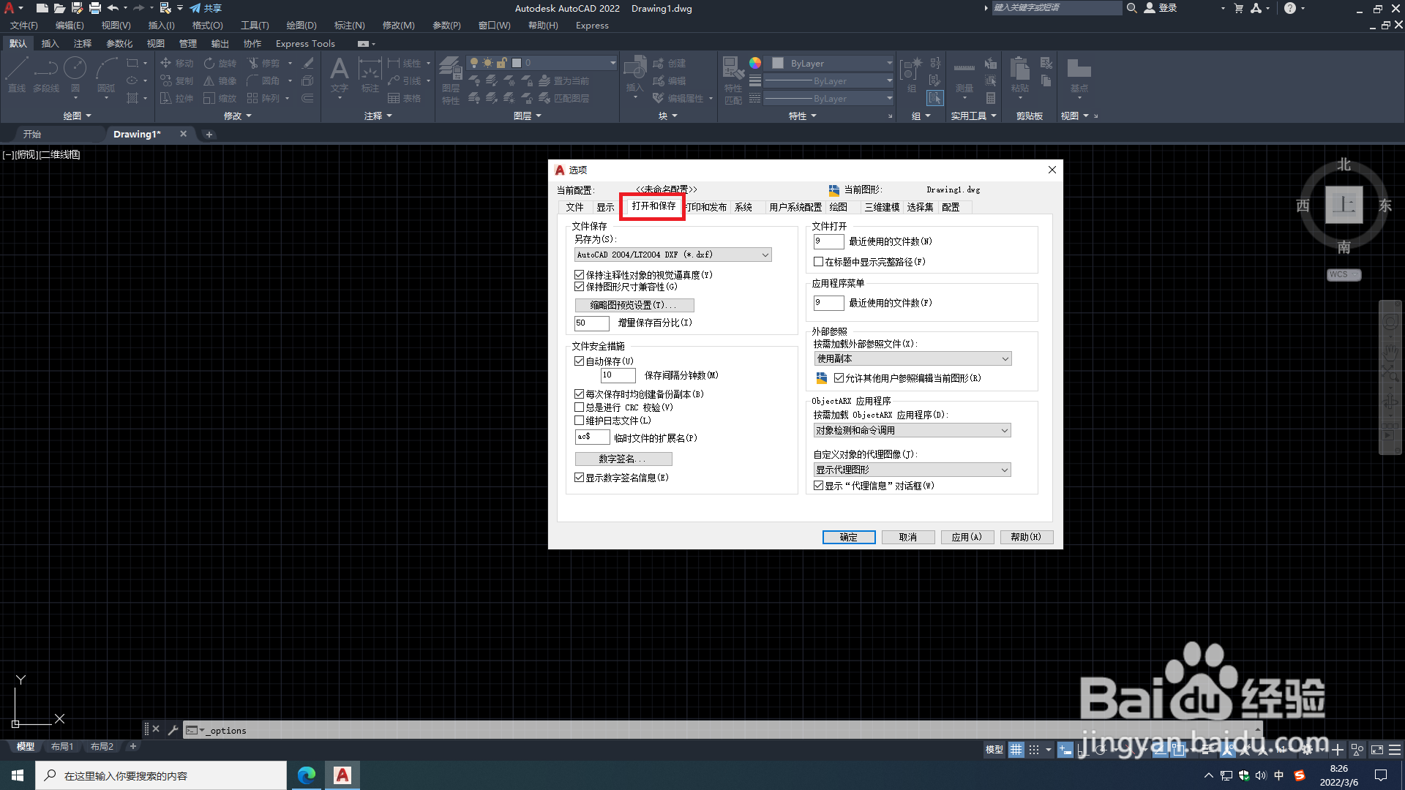Image resolution: width=1405 pixels, height=790 pixels.
Task: Open Layer Properties (图层特性) manager
Action: tap(450, 80)
